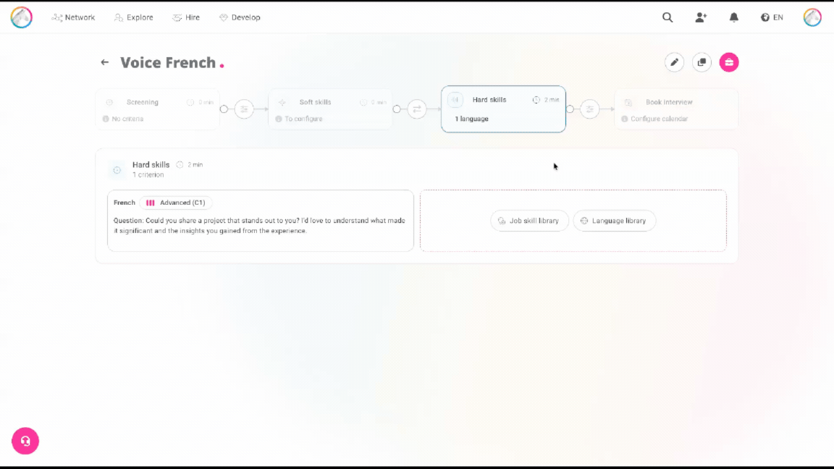The width and height of the screenshot is (834, 469).
Task: Click the pink briefcase button
Action: pyautogui.click(x=729, y=62)
